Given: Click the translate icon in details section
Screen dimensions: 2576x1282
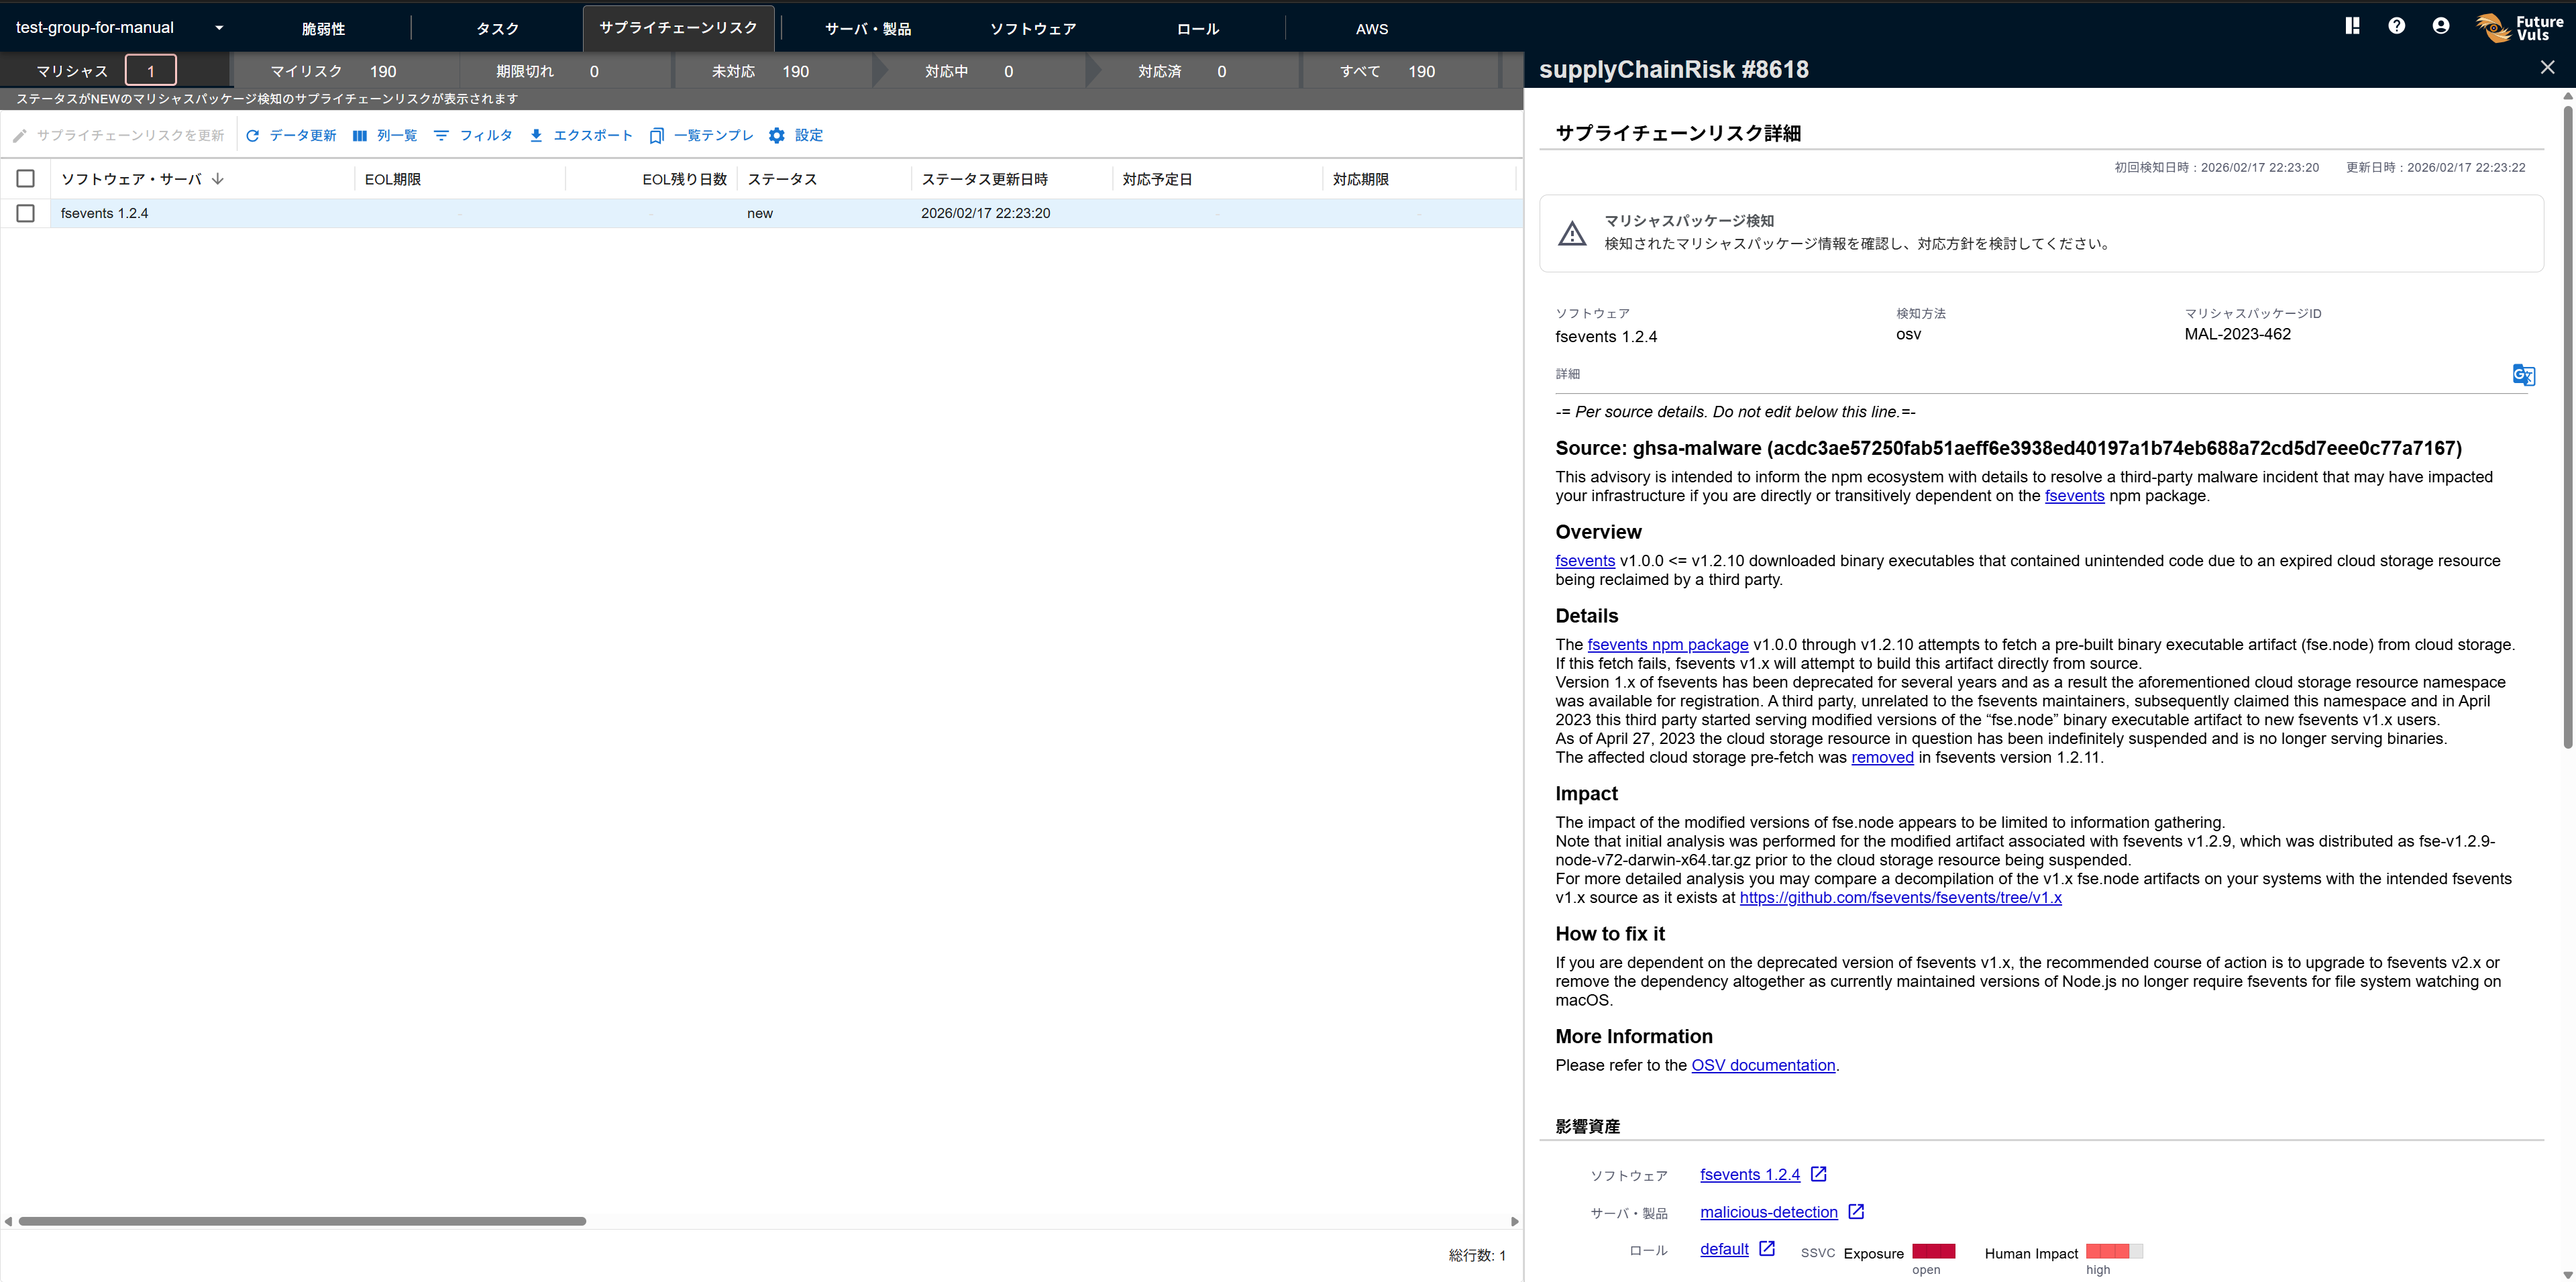Looking at the screenshot, I should pyautogui.click(x=2523, y=375).
